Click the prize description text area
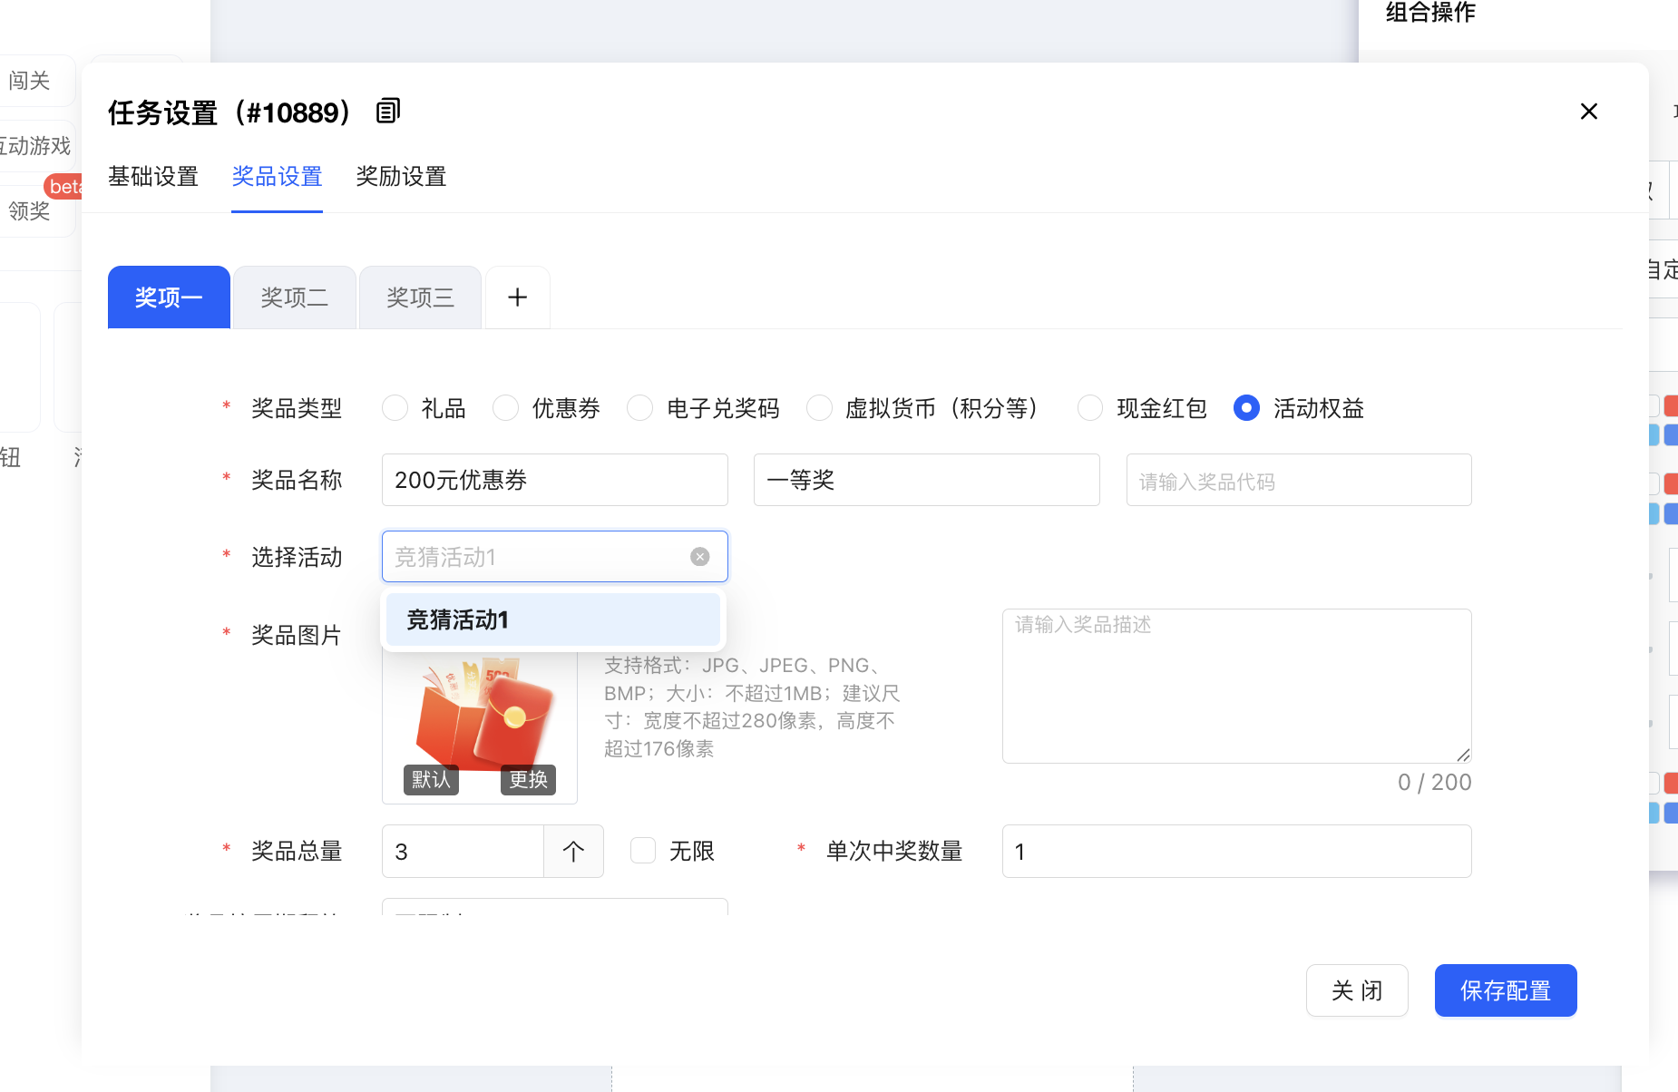 click(1236, 686)
